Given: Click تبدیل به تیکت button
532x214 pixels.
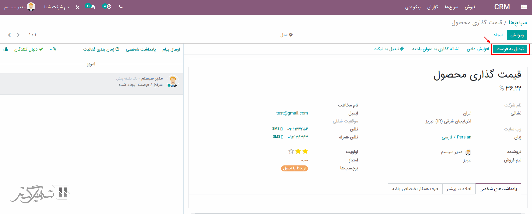Looking at the screenshot, I should pos(389,49).
